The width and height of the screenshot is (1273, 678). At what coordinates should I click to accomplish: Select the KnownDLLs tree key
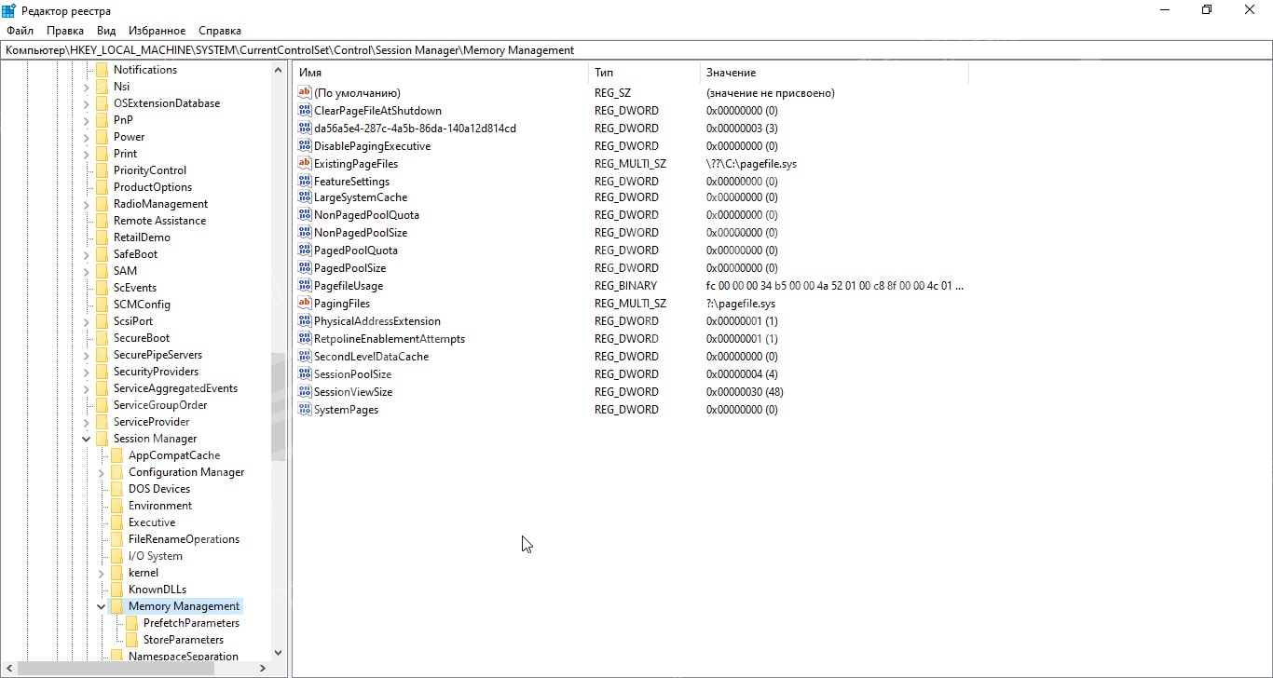157,590
